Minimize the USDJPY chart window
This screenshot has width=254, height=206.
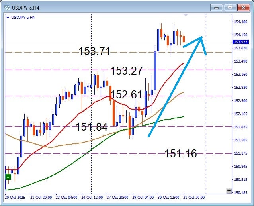pyautogui.click(x=216, y=7)
